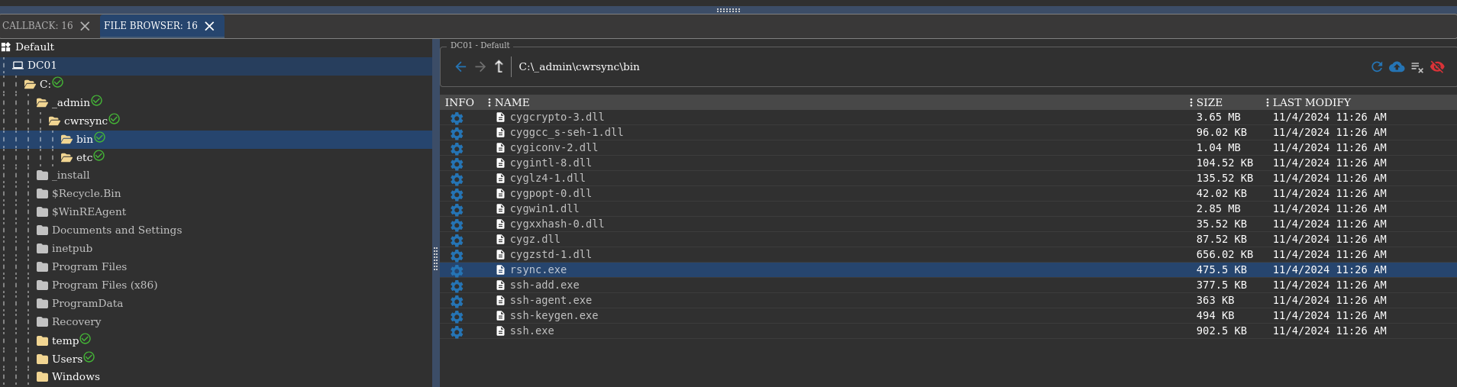Toggle the red hidden-files eye icon
1457x387 pixels.
click(1437, 67)
